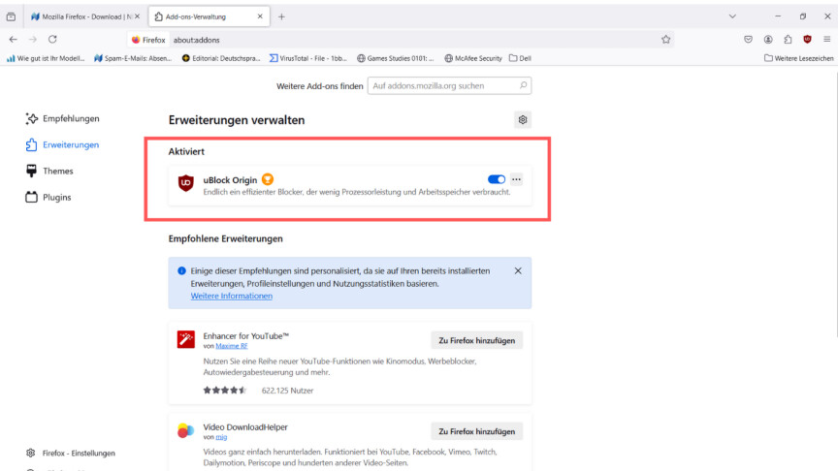Viewport: 838px width, 471px height.
Task: Click the Enhancer for YouTube icon
Action: (x=186, y=339)
